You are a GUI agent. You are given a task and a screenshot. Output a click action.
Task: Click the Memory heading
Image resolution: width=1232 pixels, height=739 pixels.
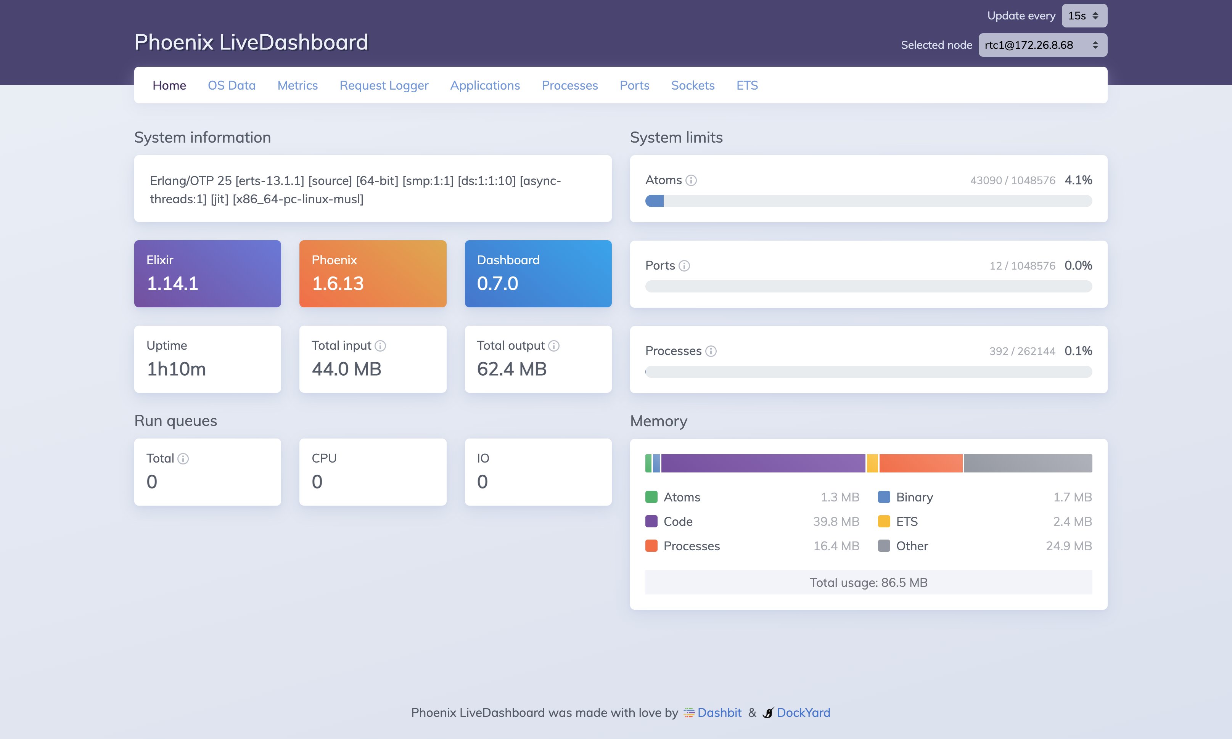click(x=658, y=421)
